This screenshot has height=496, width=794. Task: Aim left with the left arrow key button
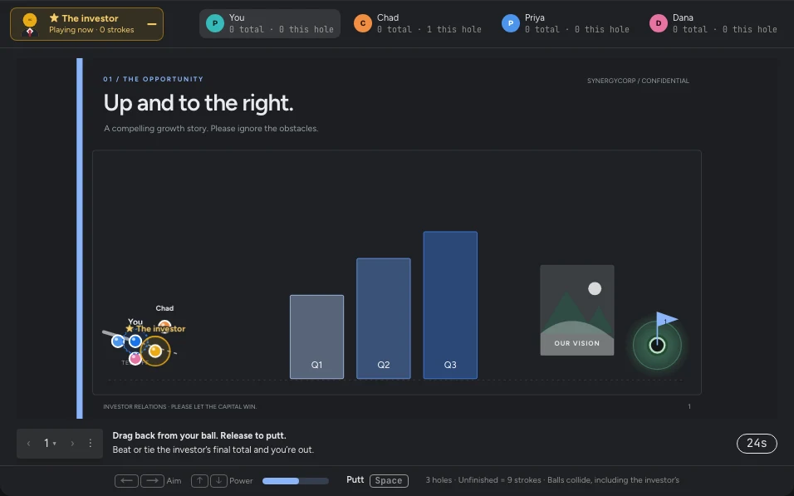pos(126,480)
